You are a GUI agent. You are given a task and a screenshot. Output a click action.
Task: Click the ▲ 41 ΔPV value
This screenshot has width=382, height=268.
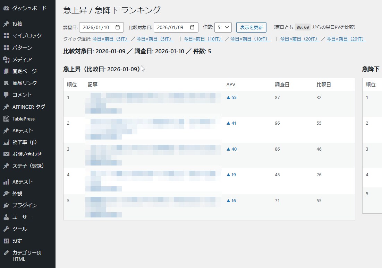pyautogui.click(x=231, y=123)
